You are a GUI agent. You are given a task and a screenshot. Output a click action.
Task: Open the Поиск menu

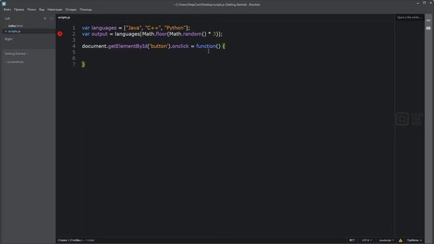click(32, 9)
